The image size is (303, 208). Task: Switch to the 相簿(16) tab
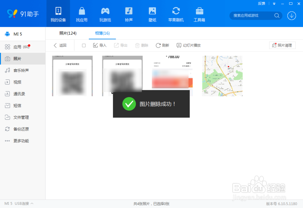pyautogui.click(x=102, y=34)
